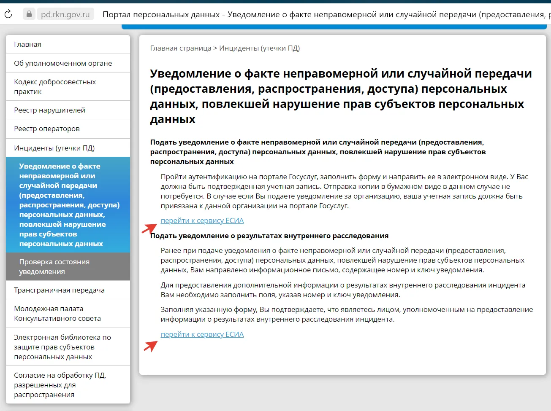
Task: Open Трансграничная передача in sidebar
Action: (59, 290)
